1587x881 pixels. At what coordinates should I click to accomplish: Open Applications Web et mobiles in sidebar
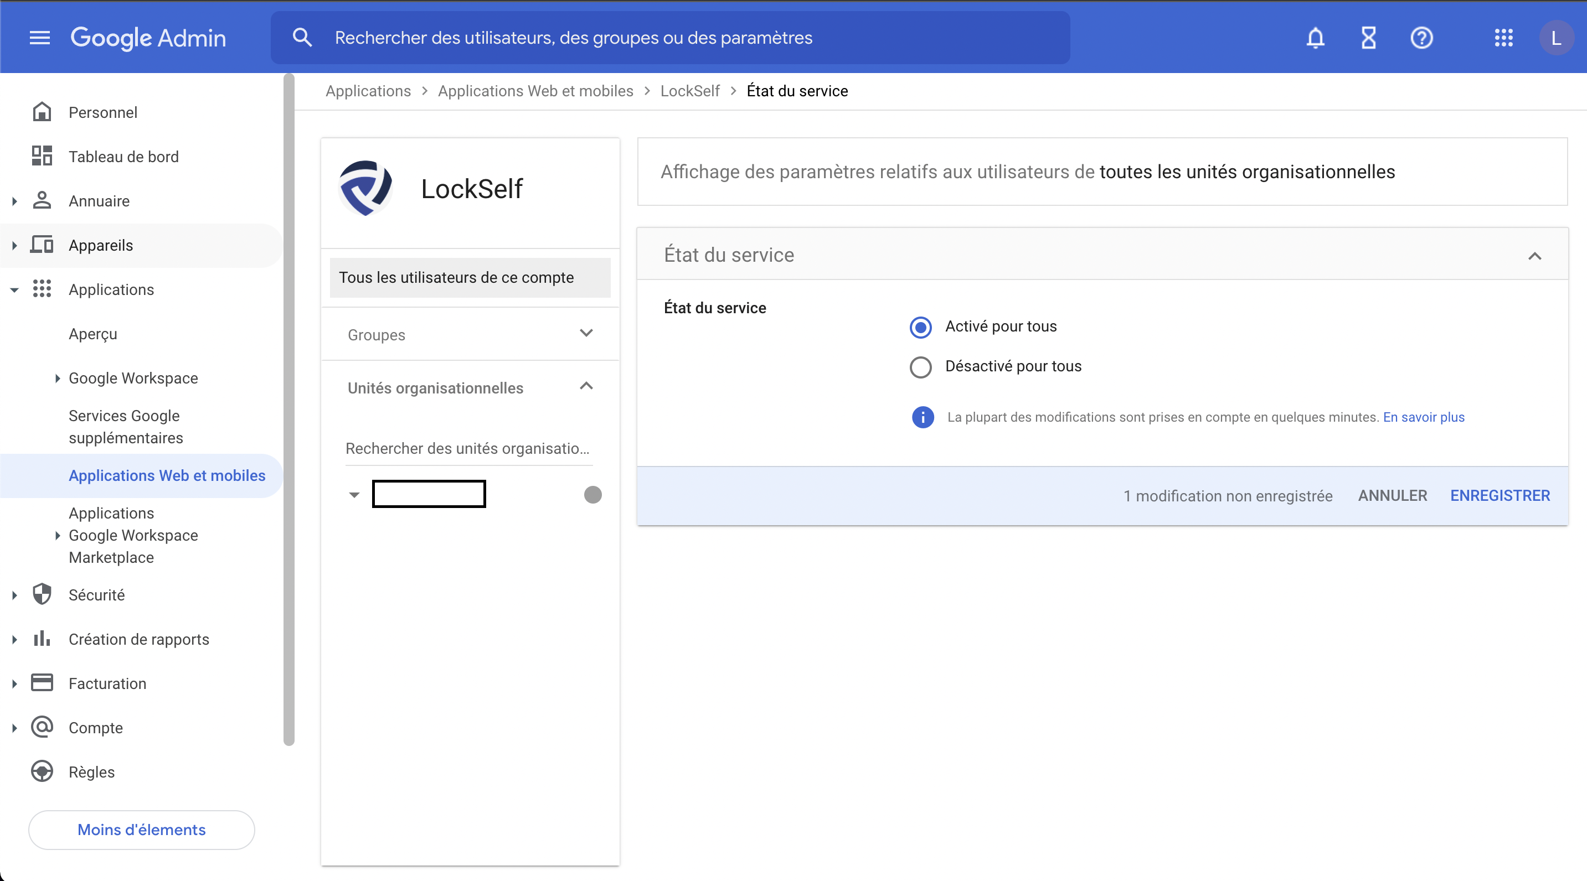(167, 475)
